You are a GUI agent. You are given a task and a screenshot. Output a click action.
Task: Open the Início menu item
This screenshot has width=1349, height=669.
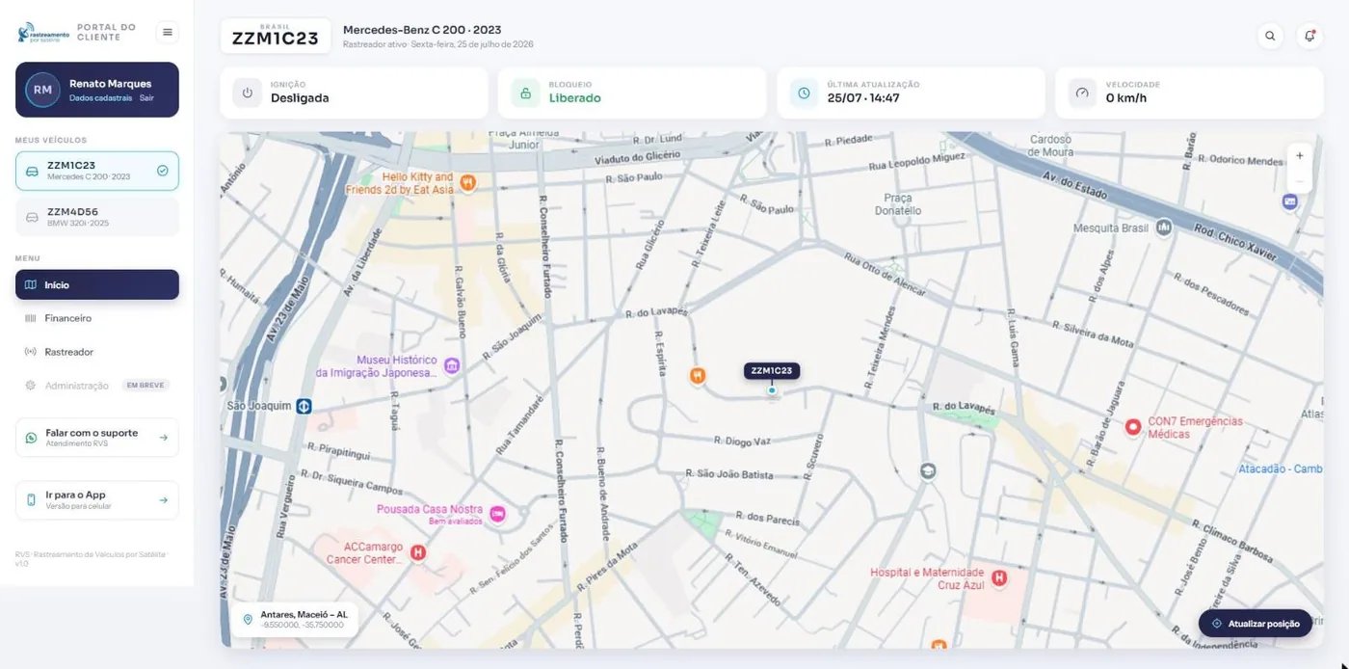point(97,284)
